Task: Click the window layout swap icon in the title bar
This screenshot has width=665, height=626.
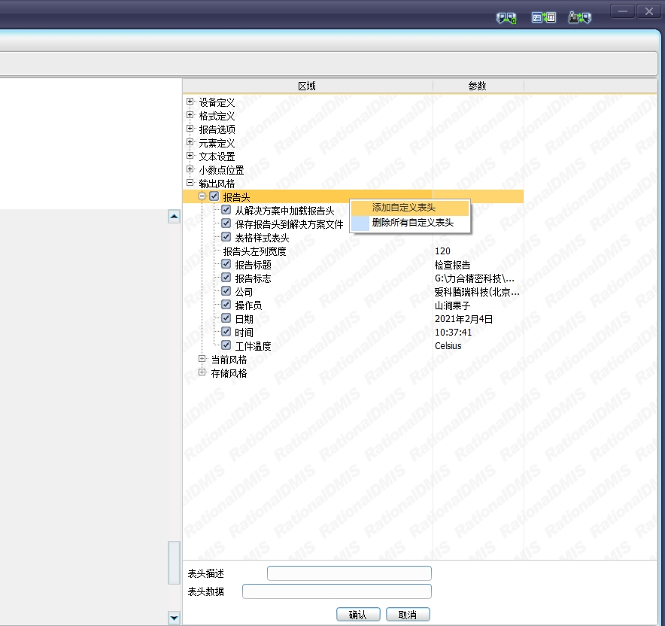Action: click(x=544, y=17)
